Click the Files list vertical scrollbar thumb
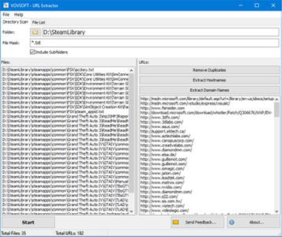The height and width of the screenshot is (237, 282). tap(132, 133)
